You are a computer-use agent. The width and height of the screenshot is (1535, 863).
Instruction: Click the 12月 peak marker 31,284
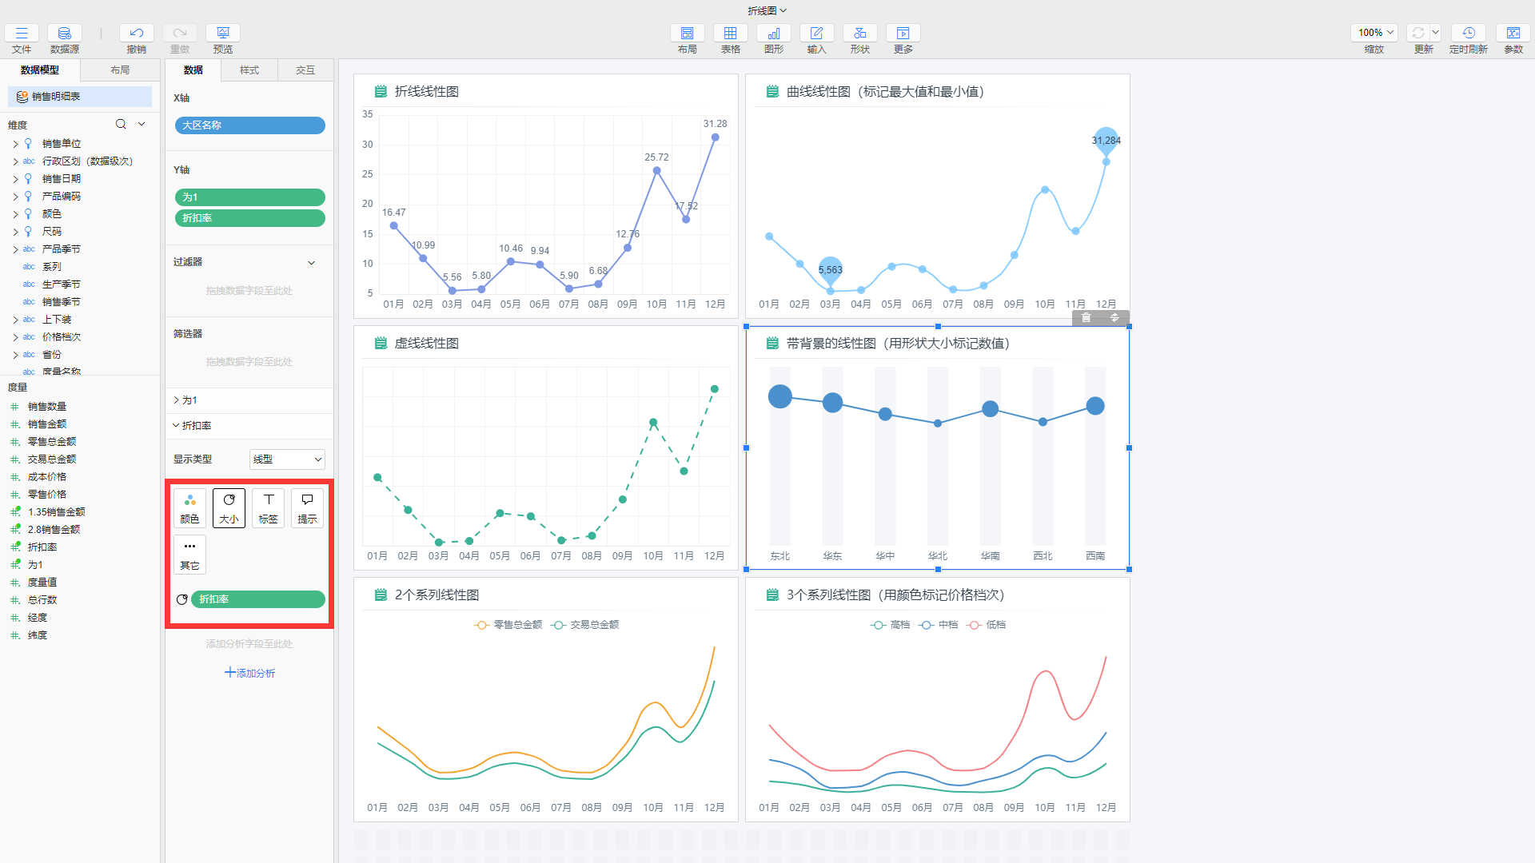[x=1106, y=141]
